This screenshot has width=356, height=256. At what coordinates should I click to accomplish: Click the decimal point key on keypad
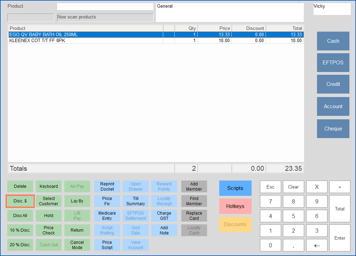pos(293,245)
